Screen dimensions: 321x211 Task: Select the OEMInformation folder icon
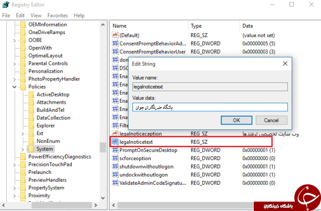click(x=23, y=25)
